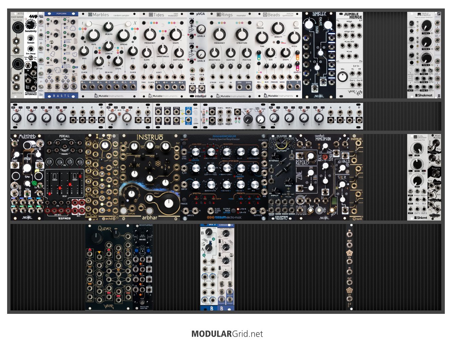Viewport: 455px width, 341px height.
Task: Click the Rings STRUCTURE knob
Action: (x=242, y=34)
